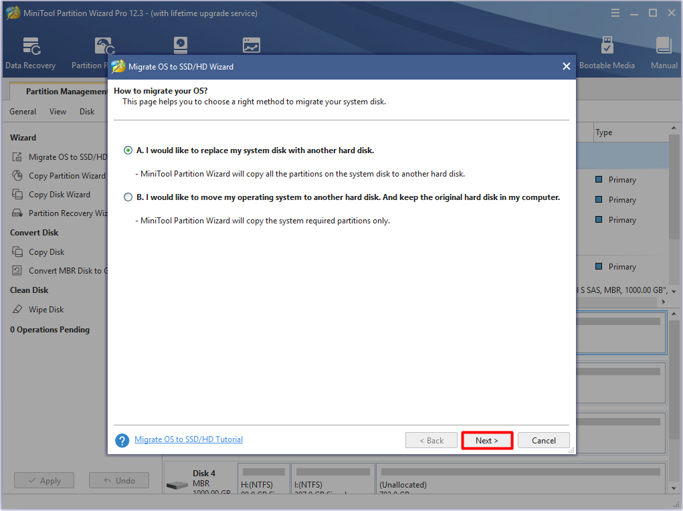Click the Partition Recovery toolbar icon
The width and height of the screenshot is (683, 511).
pos(104,45)
